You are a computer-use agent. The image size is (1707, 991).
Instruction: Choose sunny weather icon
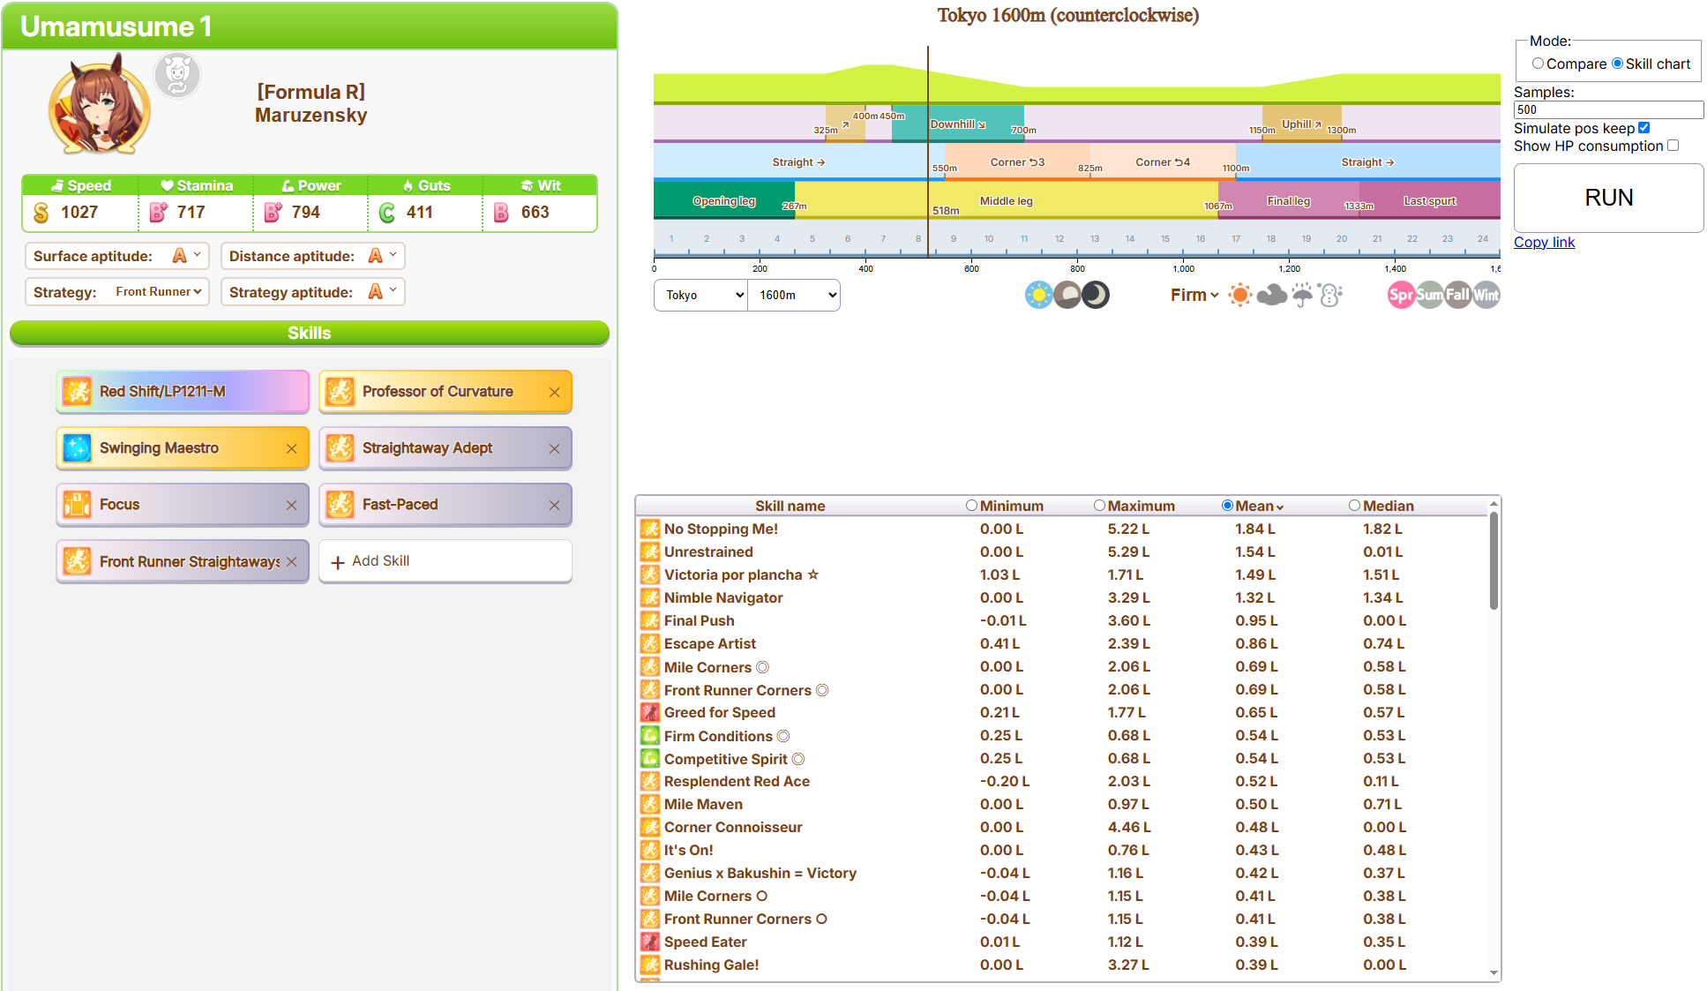(x=1239, y=295)
